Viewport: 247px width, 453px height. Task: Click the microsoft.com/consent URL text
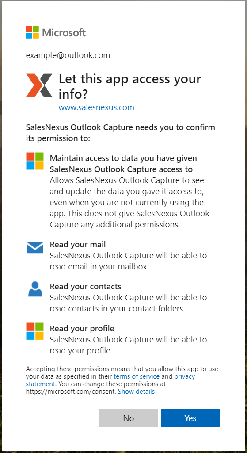click(x=71, y=392)
